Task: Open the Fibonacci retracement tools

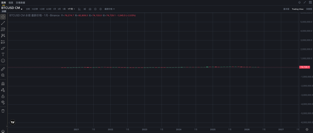Action: pyautogui.click(x=3, y=29)
